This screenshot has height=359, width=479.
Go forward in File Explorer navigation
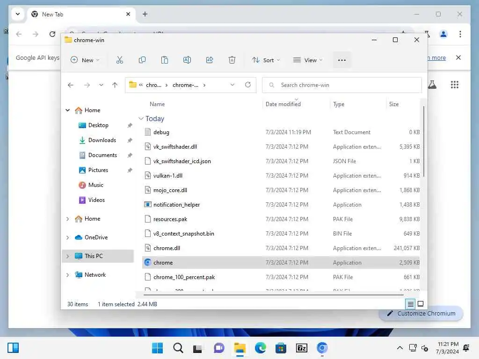(x=87, y=85)
